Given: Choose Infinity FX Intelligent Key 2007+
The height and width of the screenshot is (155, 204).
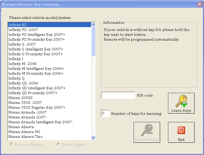Looking at the screenshot, I should click(49, 35).
